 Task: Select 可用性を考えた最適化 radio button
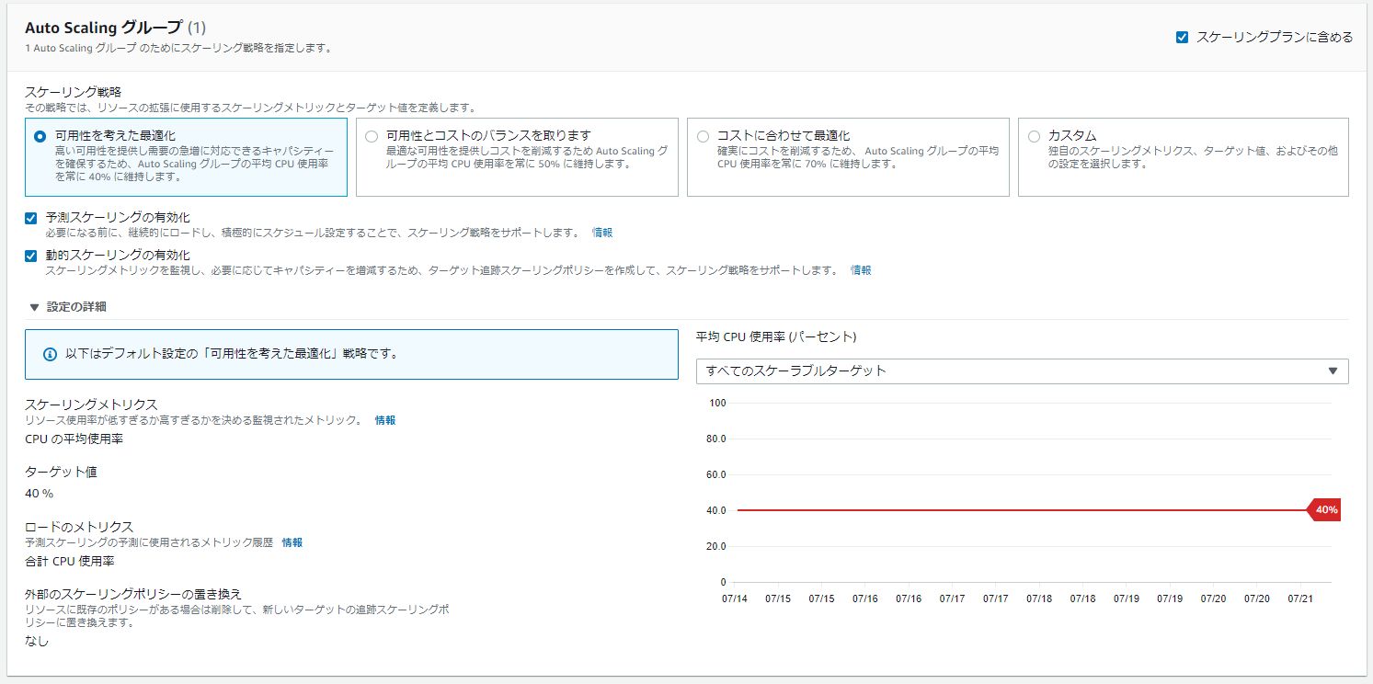tap(40, 136)
